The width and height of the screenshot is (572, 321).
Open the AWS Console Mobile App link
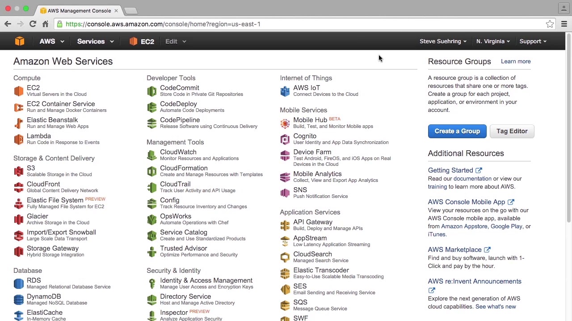point(471,202)
